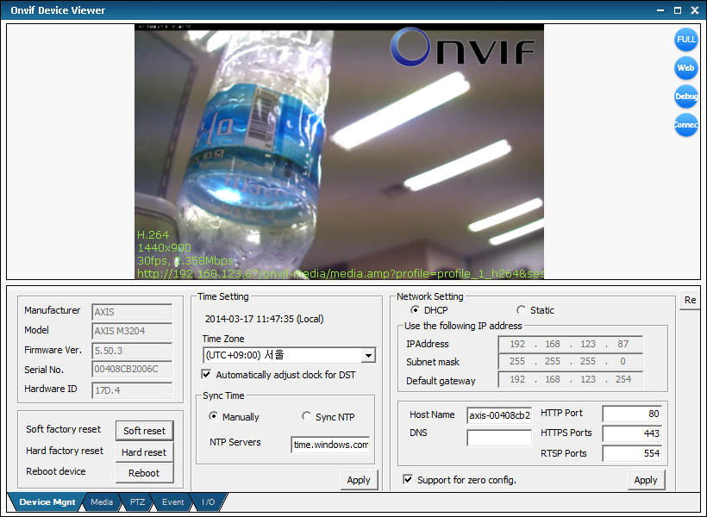Click the Soft reset button

[x=144, y=431]
